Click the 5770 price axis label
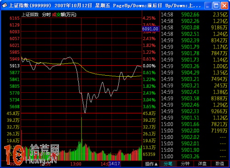230x168 pixels. [15, 93]
